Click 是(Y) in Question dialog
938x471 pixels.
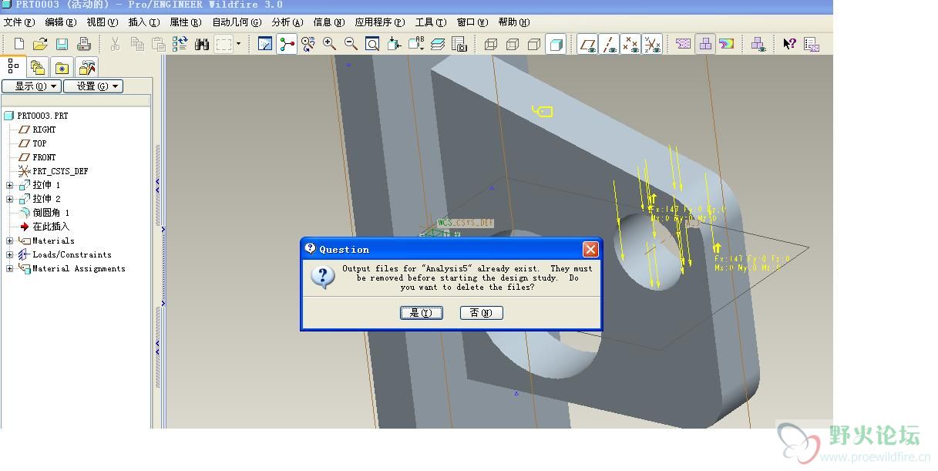point(422,312)
